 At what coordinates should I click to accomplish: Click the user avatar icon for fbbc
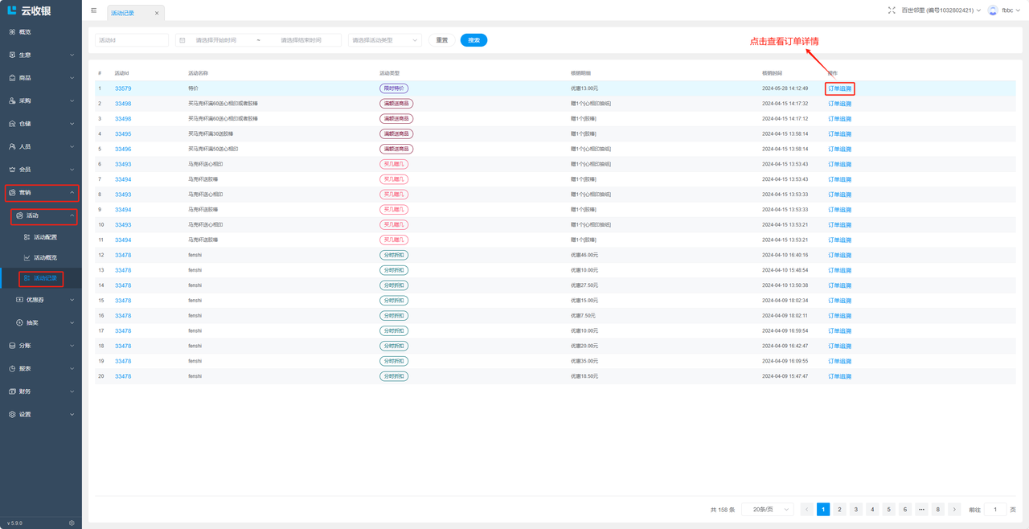click(x=993, y=10)
